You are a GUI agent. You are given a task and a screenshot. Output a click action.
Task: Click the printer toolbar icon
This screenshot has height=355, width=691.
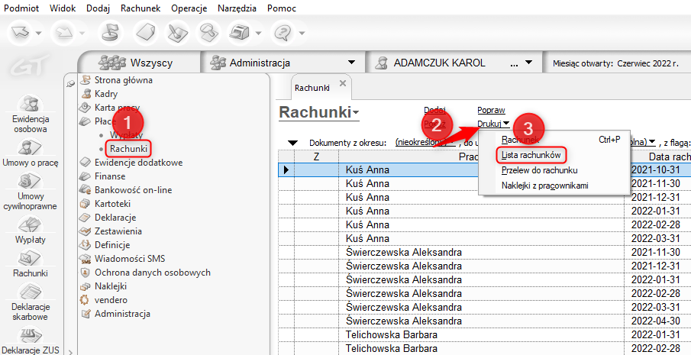coord(239,32)
